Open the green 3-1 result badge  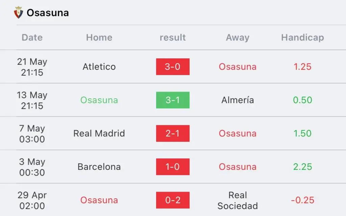coord(173,100)
